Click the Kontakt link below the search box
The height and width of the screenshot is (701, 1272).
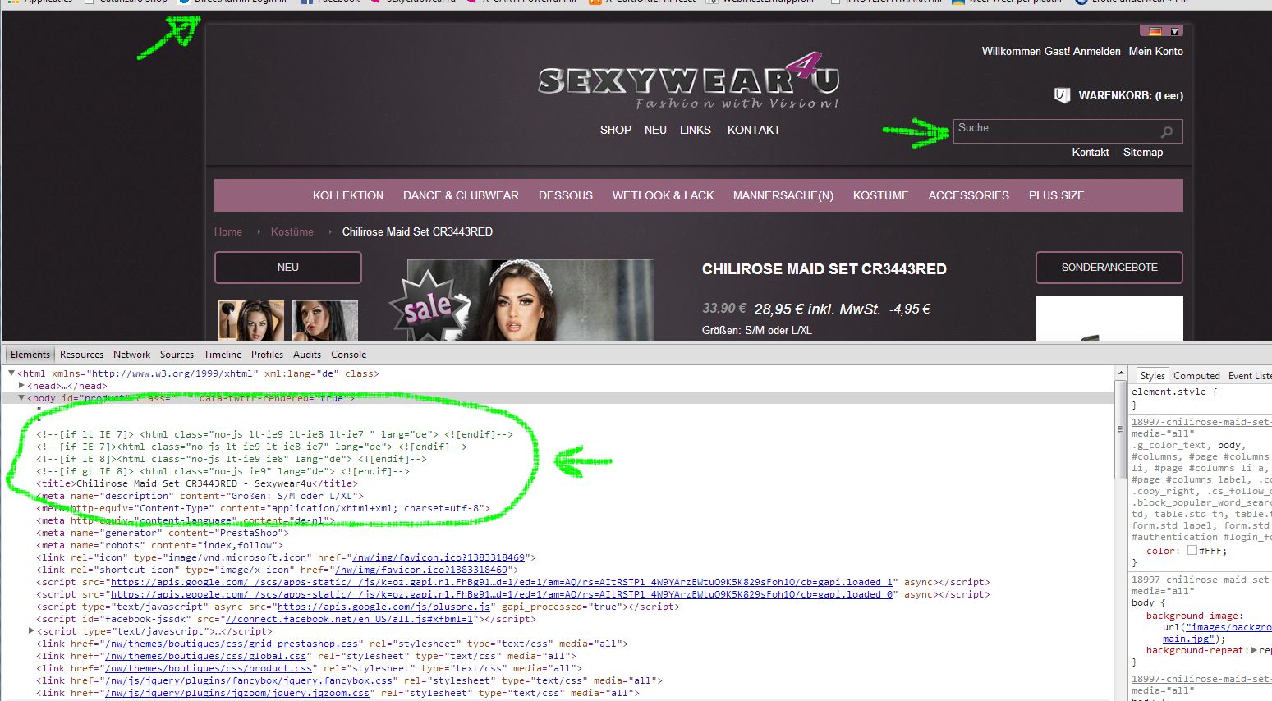pyautogui.click(x=1091, y=152)
